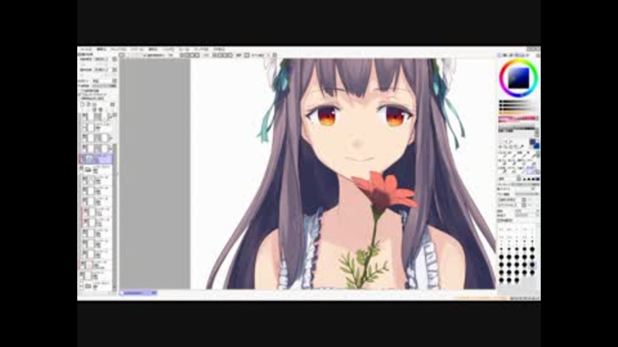Viewport: 618px width, 347px height.
Task: Open the Selection menu
Action: (x=153, y=49)
